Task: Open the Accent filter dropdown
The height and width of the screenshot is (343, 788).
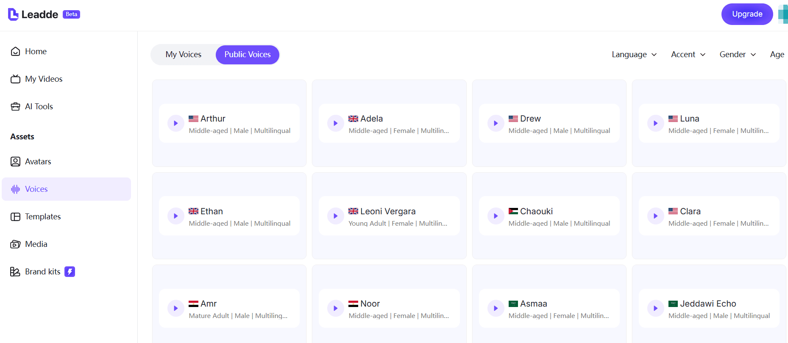Action: [x=688, y=54]
